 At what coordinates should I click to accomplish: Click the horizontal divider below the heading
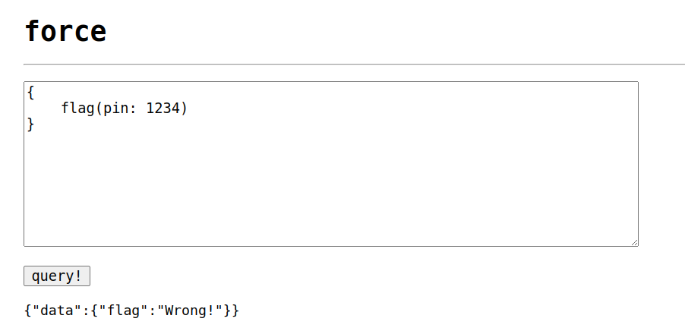pos(354,65)
